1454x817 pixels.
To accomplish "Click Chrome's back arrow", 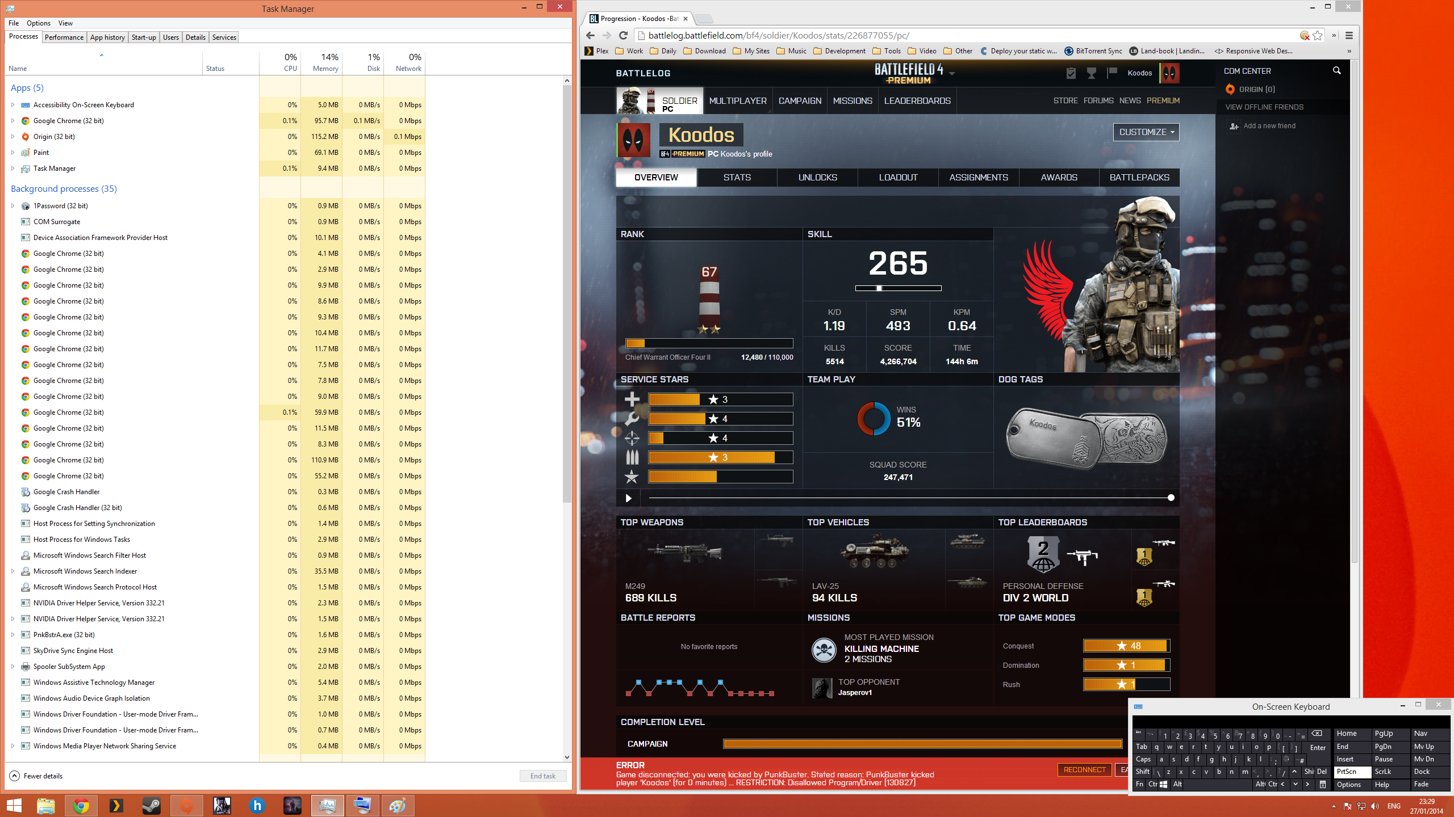I will [x=590, y=35].
